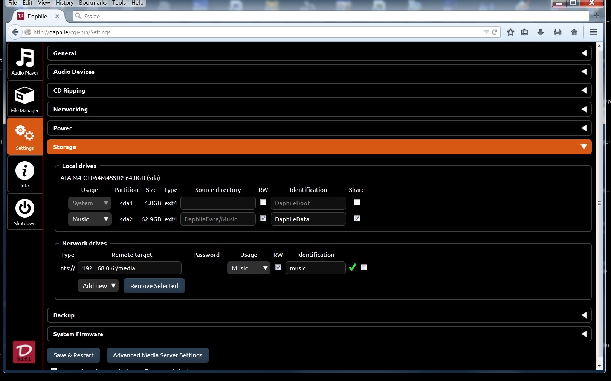Click Save & Restart button
Viewport: 611px width, 381px height.
[x=73, y=355]
